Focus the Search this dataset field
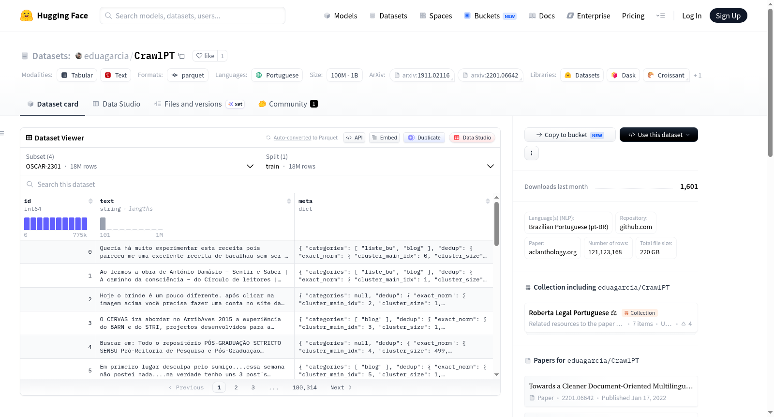The height and width of the screenshot is (417, 774). [x=260, y=184]
